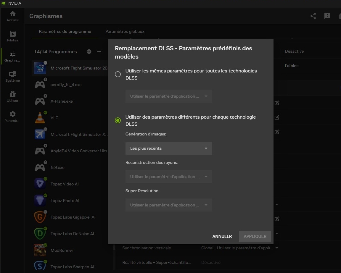Select AnyMP4 Video Converter gamepad icon
The width and height of the screenshot is (341, 273).
[40, 151]
